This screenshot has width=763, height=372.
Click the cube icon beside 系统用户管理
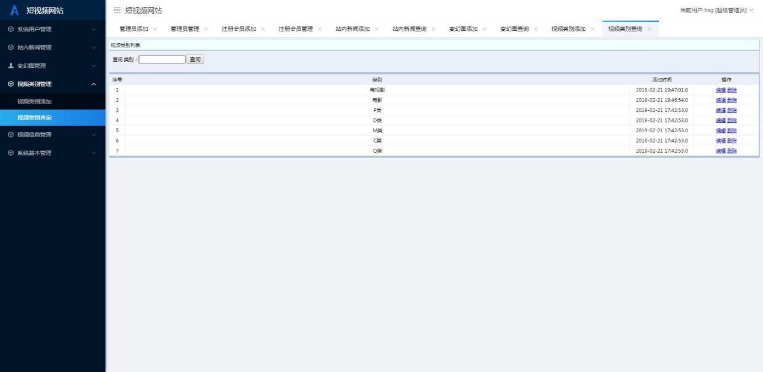10,29
